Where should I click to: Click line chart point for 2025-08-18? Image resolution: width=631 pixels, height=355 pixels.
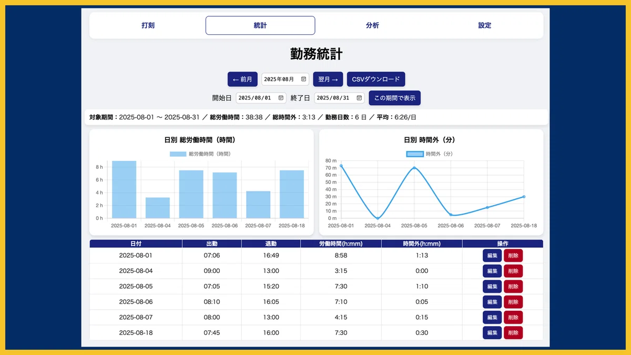[x=524, y=197]
